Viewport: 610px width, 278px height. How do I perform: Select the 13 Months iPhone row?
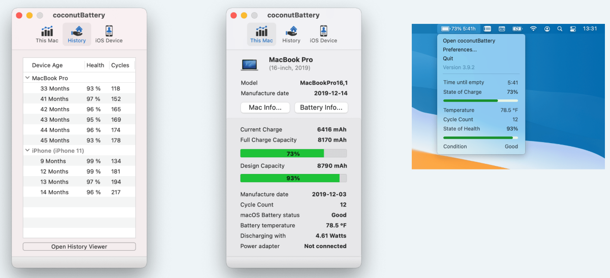tap(79, 182)
